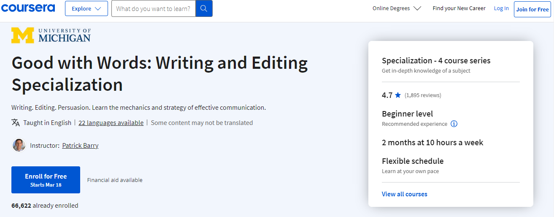This screenshot has width=554, height=217.
Task: Click the course title 'Good with Words' heading
Action: pyautogui.click(x=160, y=74)
